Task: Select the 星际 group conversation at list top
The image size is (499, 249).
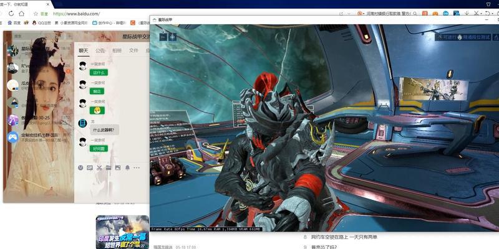Action: (39, 50)
